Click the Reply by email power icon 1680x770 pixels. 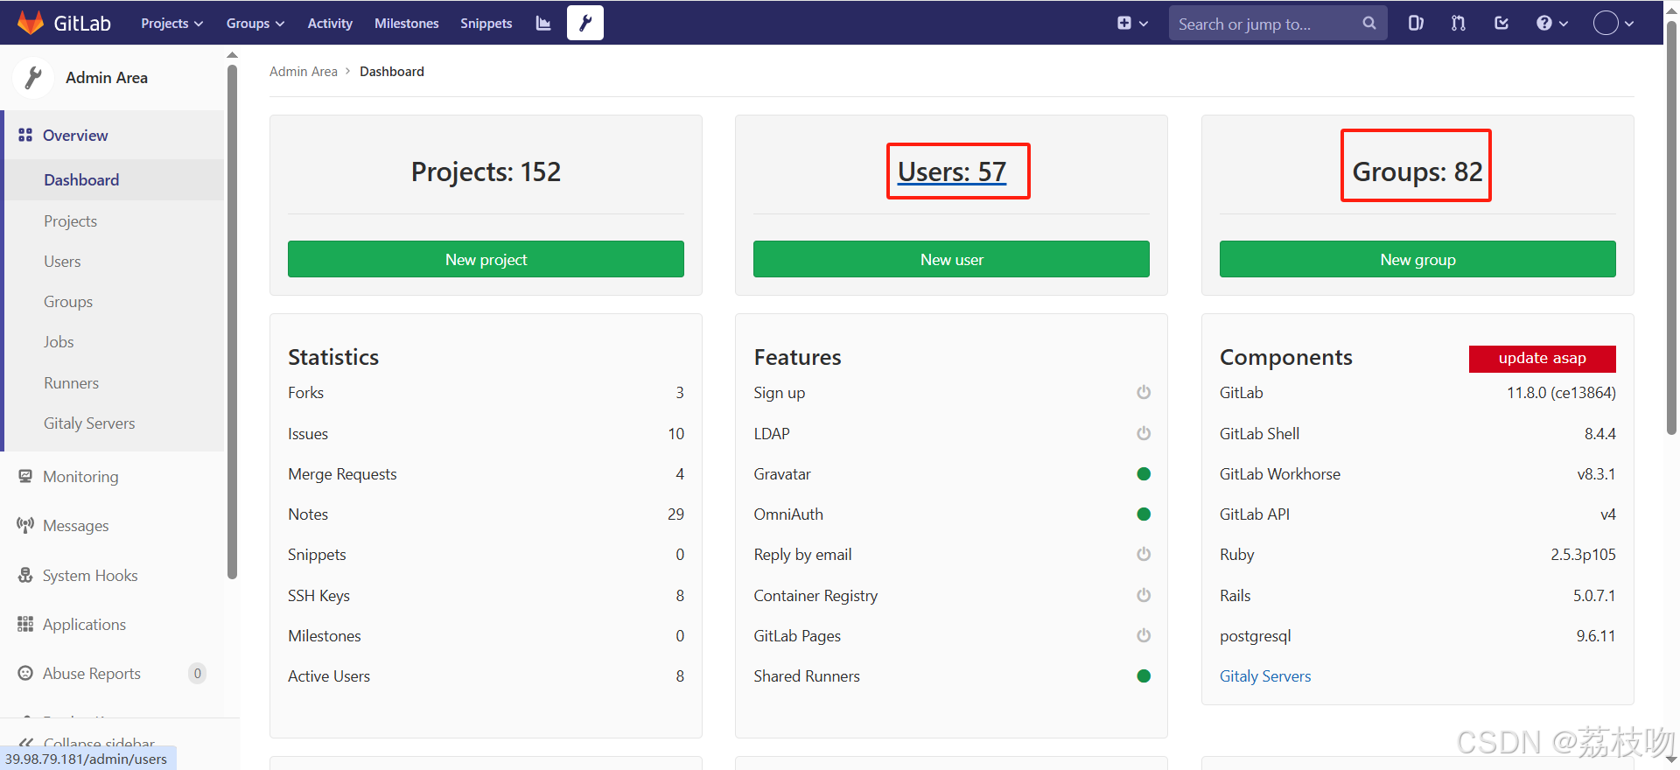point(1144,554)
